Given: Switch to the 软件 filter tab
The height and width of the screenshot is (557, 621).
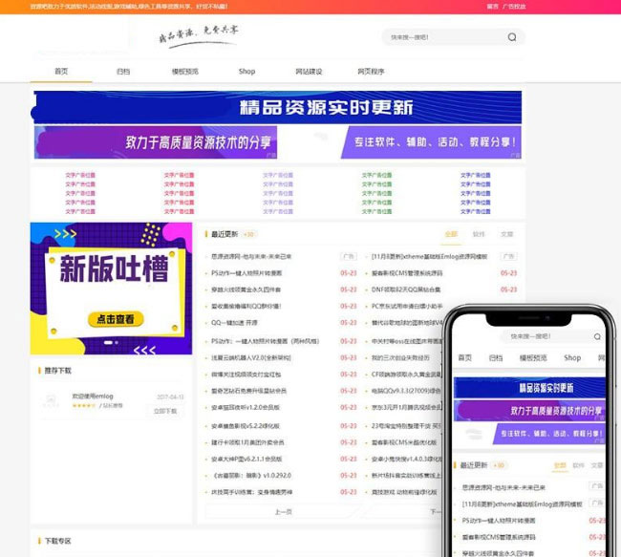Looking at the screenshot, I should coord(479,234).
